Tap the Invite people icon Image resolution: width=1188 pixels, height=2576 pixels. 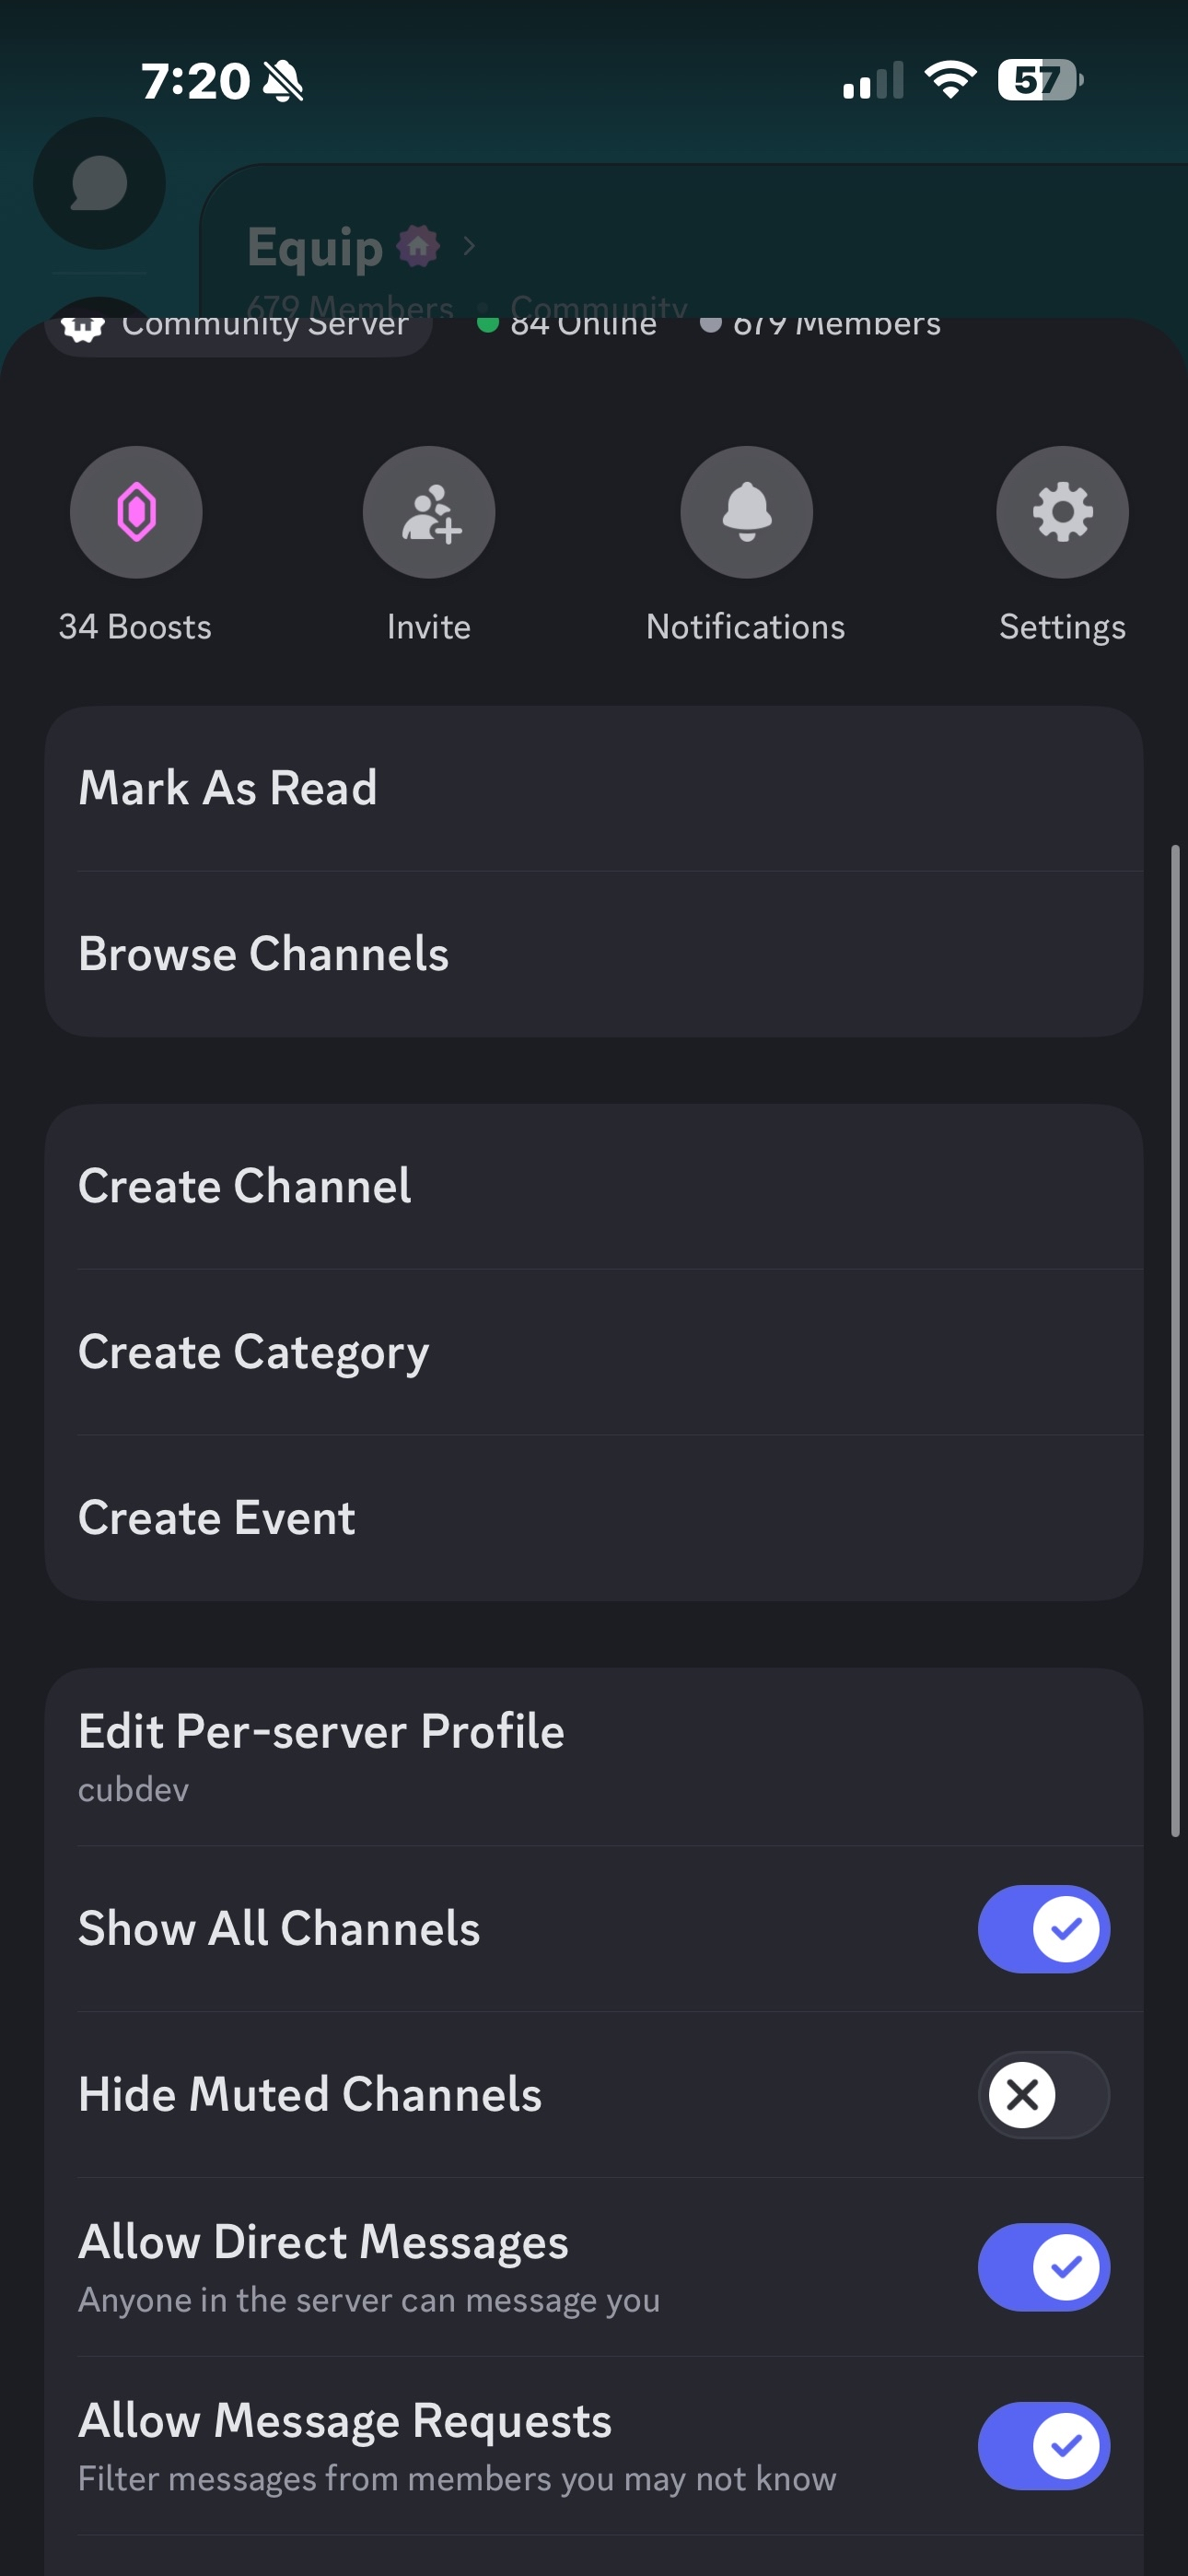pyautogui.click(x=429, y=512)
